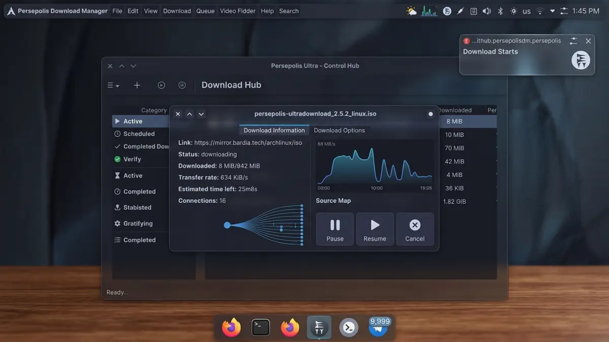
Task: Switch to the Download Information tab
Action: 274,130
